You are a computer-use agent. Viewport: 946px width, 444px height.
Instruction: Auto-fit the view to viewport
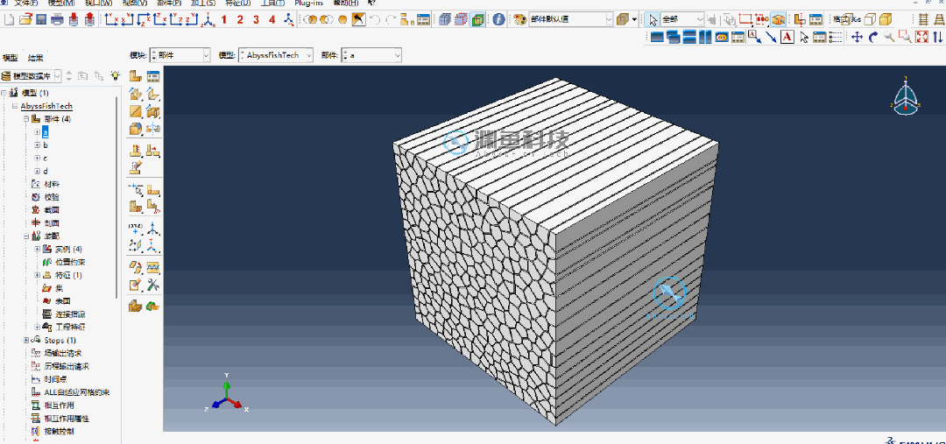point(921,38)
